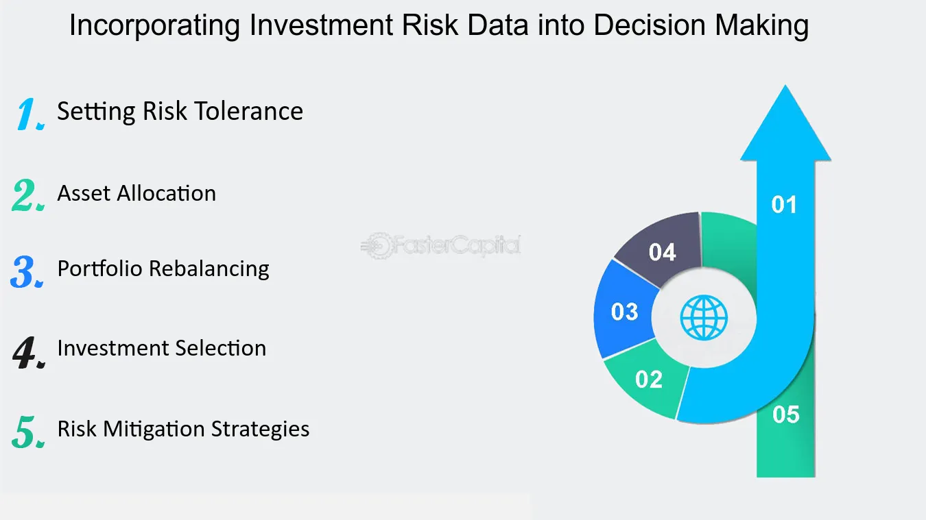This screenshot has height=520, width=926.
Task: Click the Risk Mitigation Strategies text
Action: point(183,430)
